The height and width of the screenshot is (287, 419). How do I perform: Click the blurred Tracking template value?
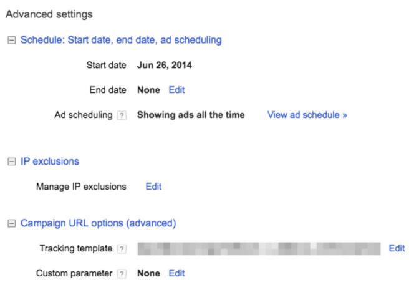(x=259, y=248)
